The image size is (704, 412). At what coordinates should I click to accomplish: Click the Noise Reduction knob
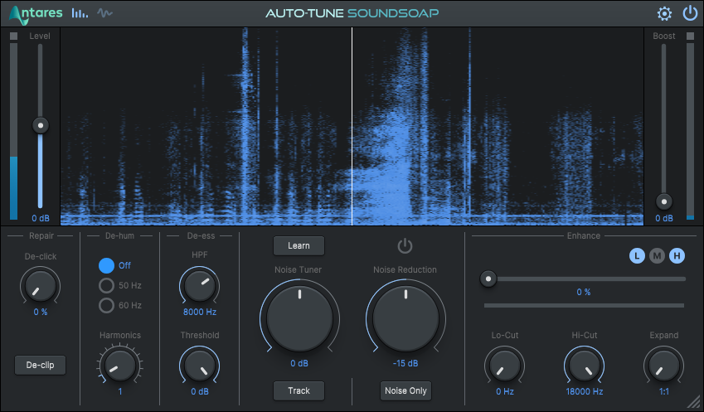pos(405,318)
